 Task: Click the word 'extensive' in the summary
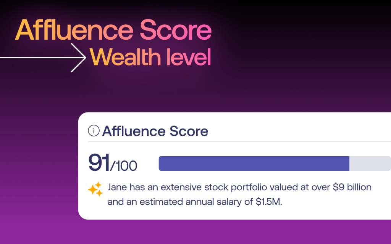(x=181, y=187)
